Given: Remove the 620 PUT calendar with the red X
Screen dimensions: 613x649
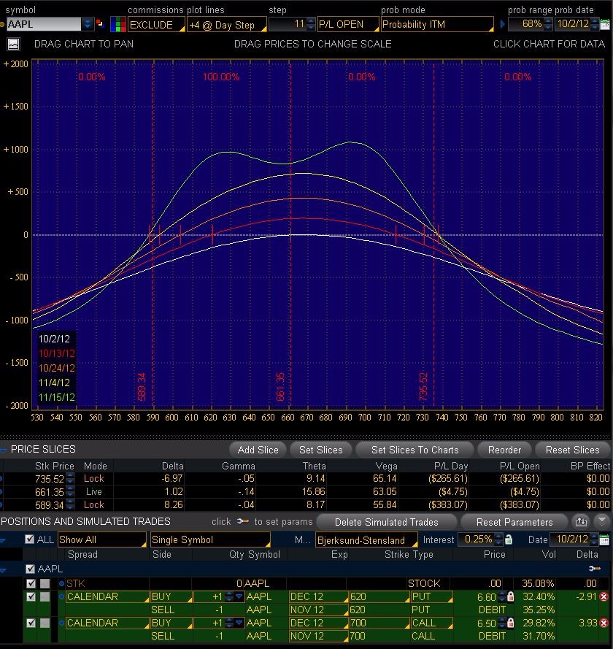Looking at the screenshot, I should tap(604, 597).
